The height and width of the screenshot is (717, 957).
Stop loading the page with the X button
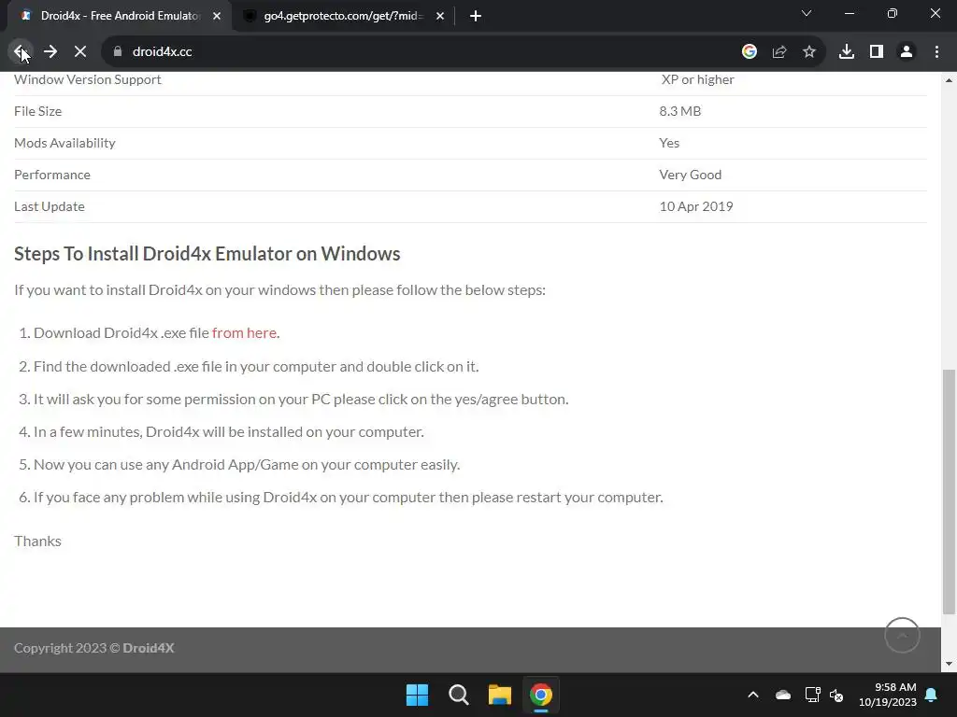[x=80, y=52]
